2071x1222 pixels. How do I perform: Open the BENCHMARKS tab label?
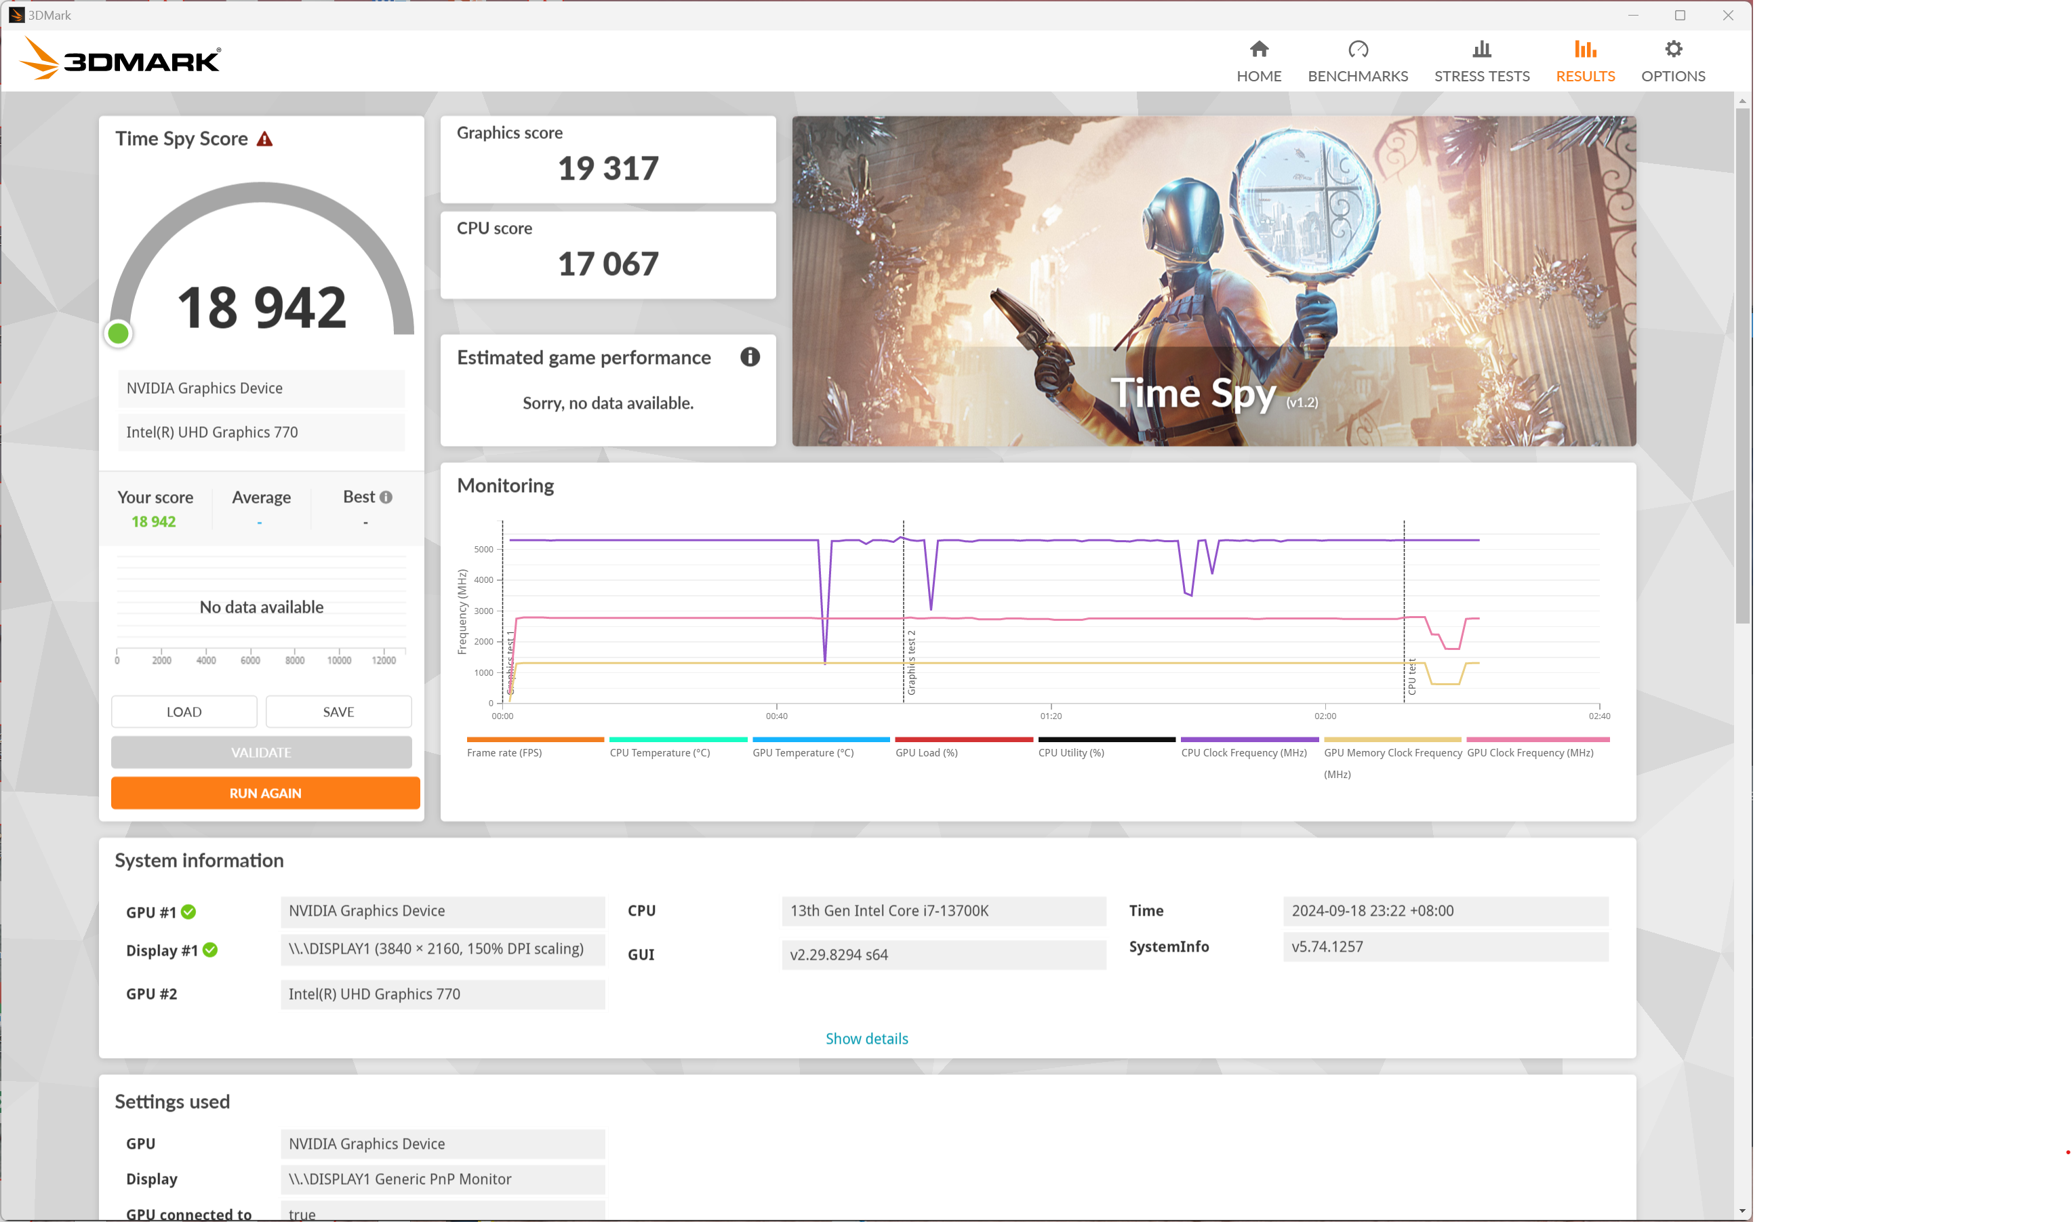pyautogui.click(x=1358, y=76)
